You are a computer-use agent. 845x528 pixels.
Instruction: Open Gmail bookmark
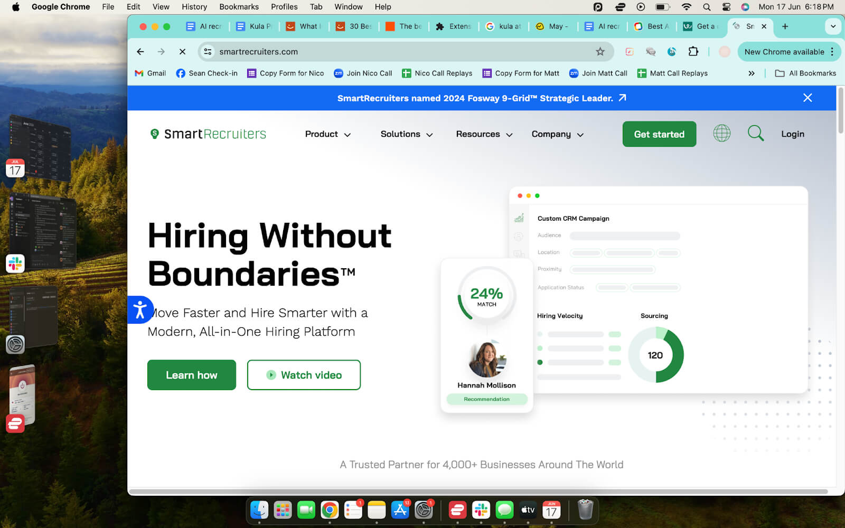tap(151, 73)
